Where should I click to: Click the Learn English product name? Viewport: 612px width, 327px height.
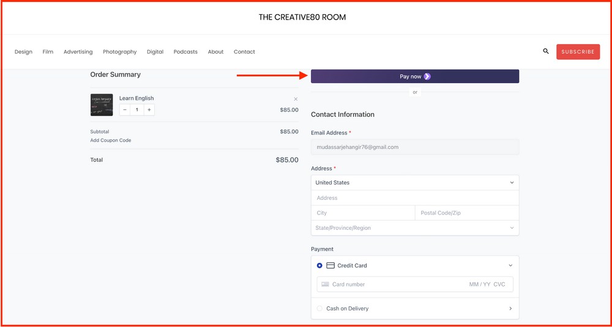136,98
